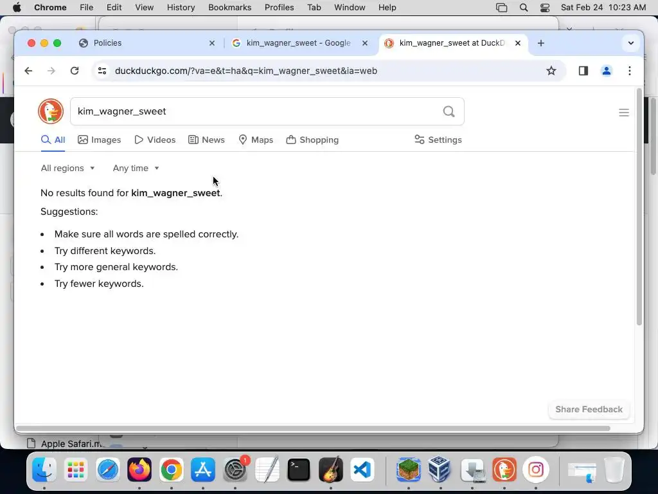Open System Settings in the Dock
658x494 pixels.
[235, 469]
